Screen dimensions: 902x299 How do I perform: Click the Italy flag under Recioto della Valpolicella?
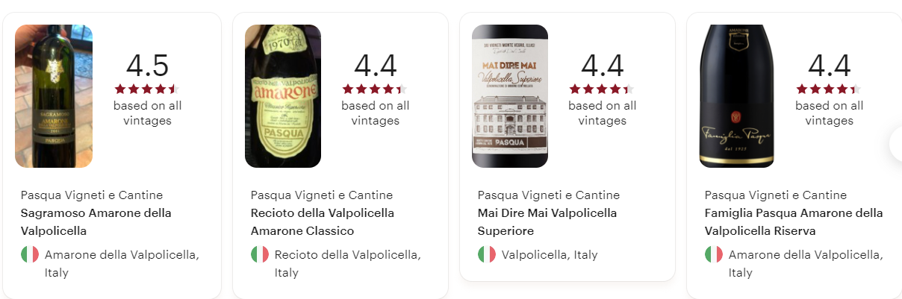260,255
